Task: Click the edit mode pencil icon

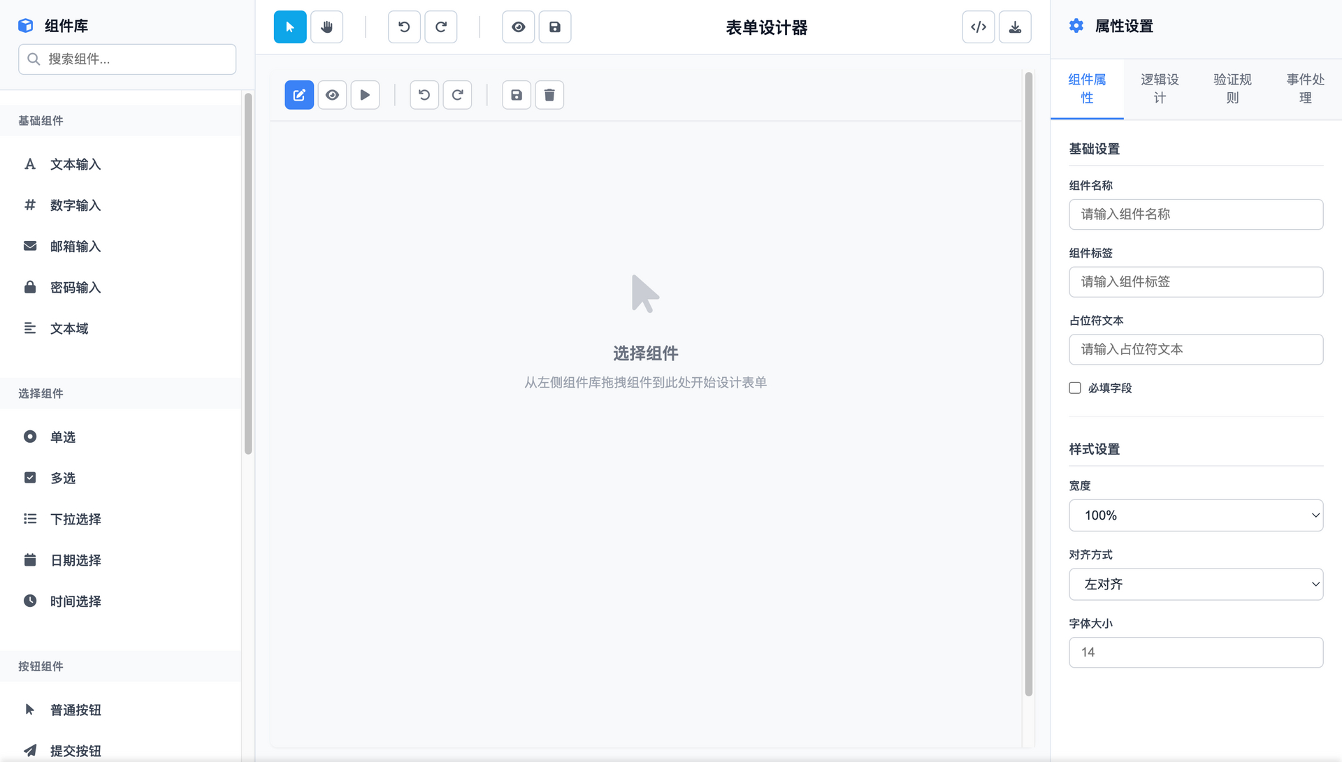Action: 299,95
